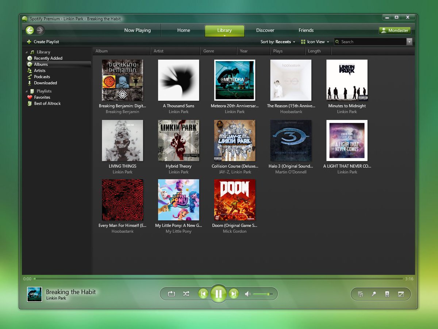Click Breaking the Habit song title
Viewport: 438px width, 329px height.
pos(71,292)
